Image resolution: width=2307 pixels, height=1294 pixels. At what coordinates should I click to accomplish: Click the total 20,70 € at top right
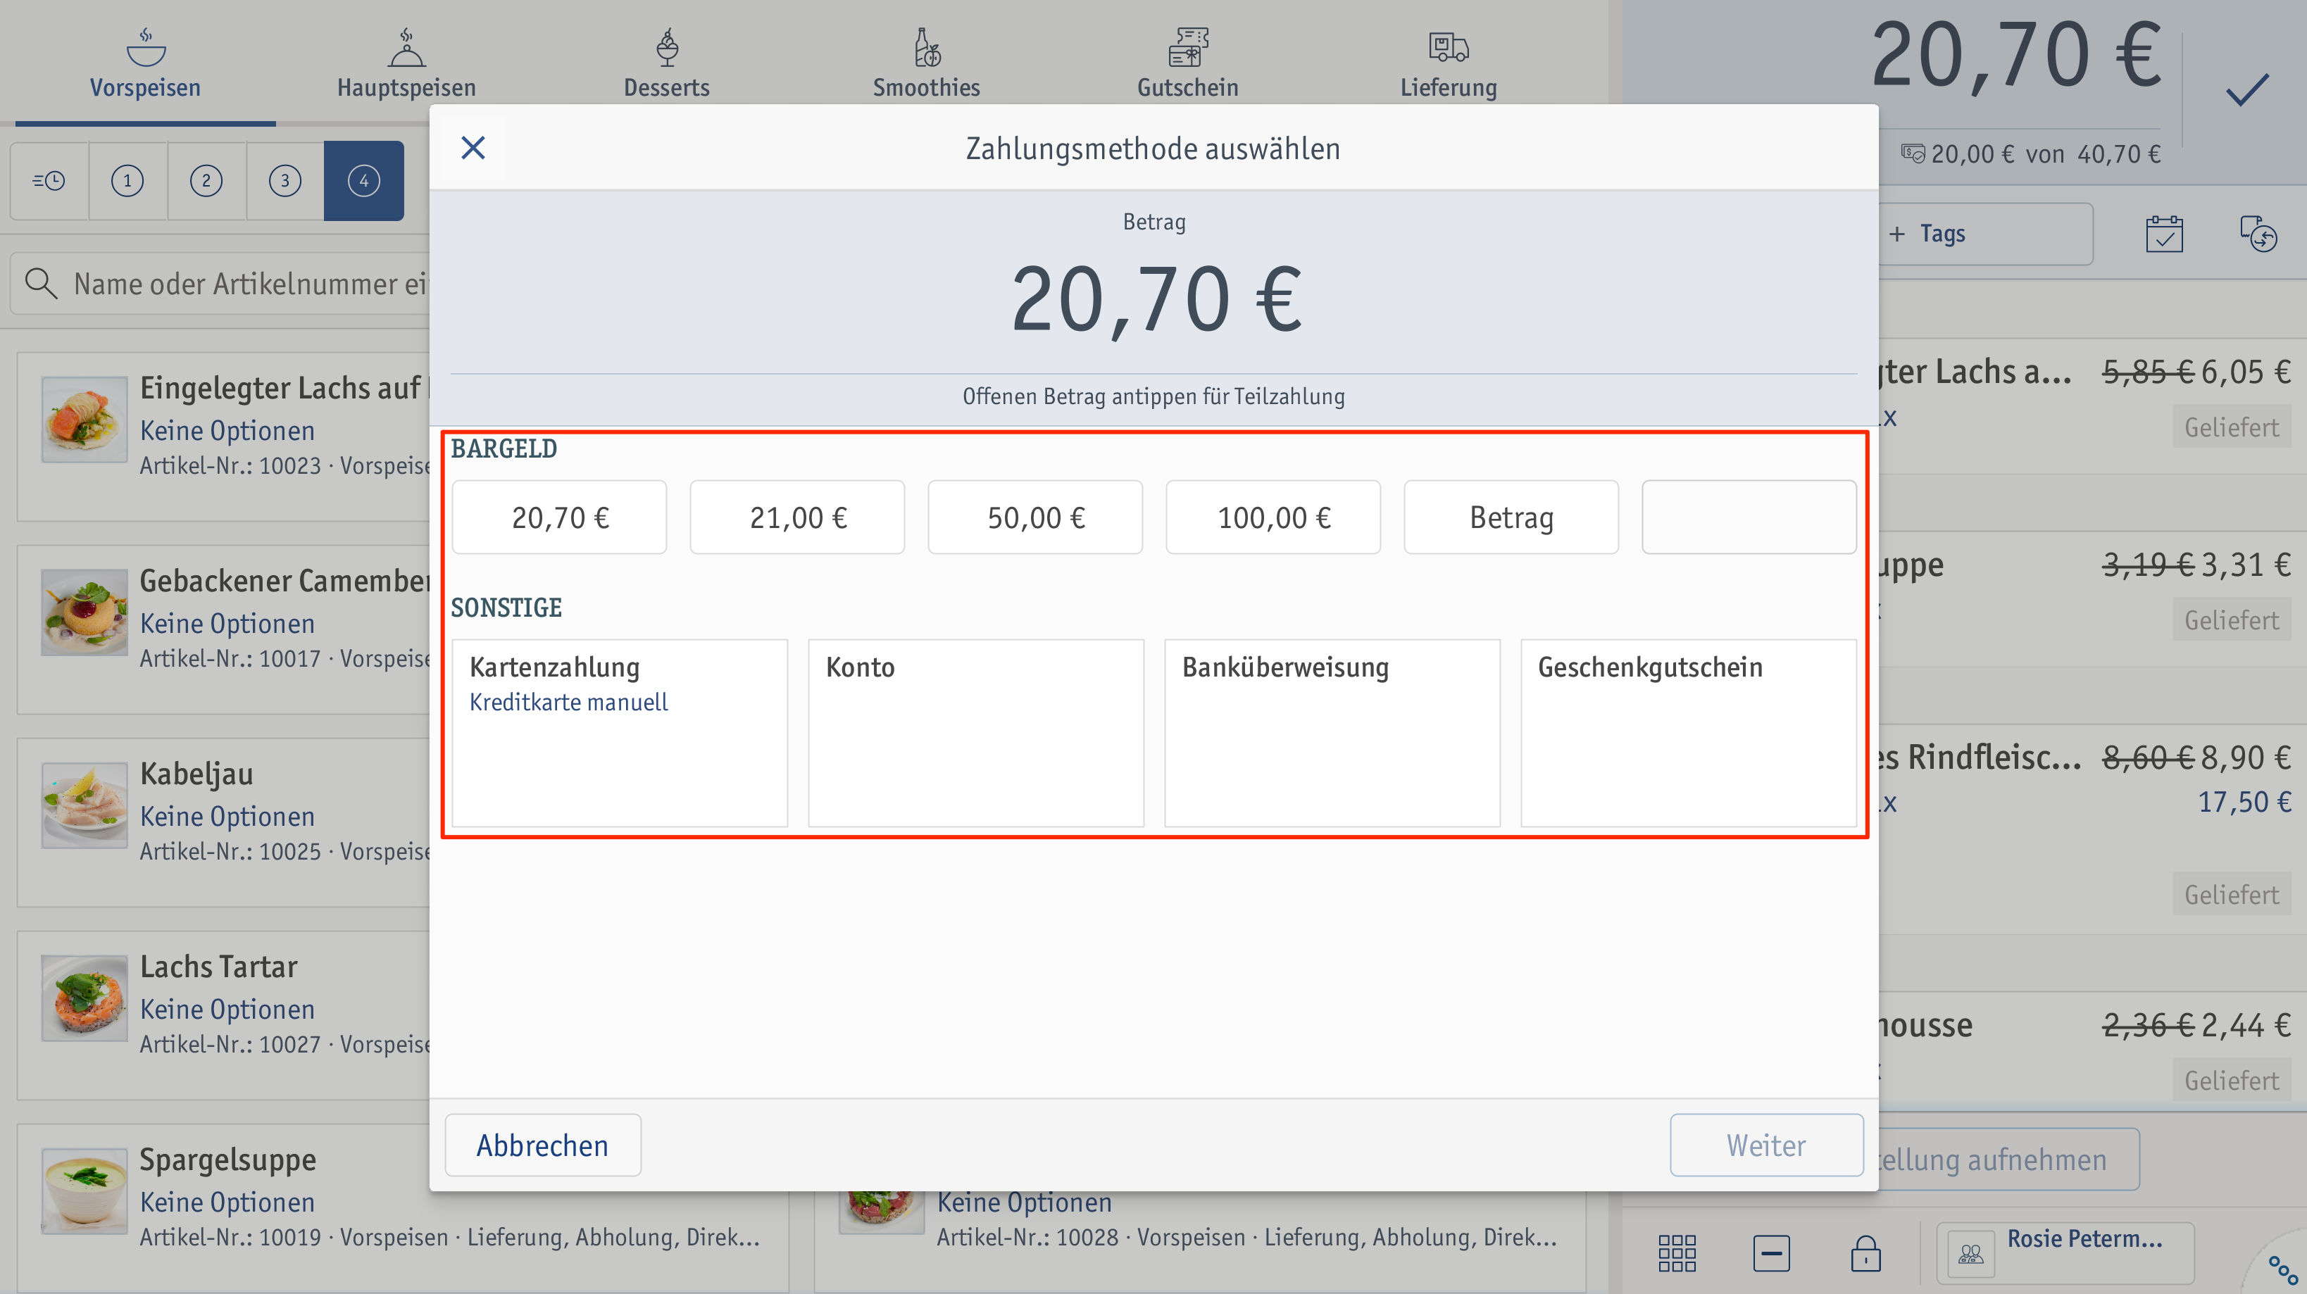[2016, 56]
